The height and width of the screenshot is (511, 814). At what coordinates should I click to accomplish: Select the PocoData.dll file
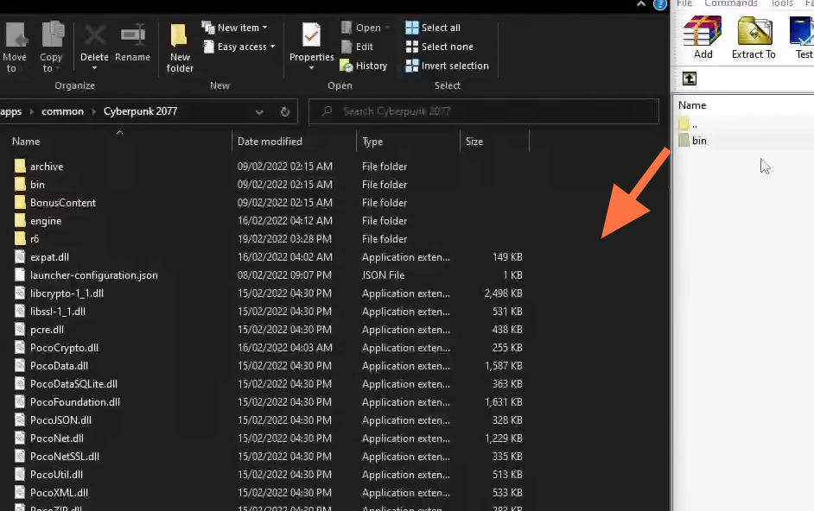59,366
